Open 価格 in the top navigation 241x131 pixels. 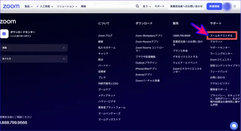(83, 6)
